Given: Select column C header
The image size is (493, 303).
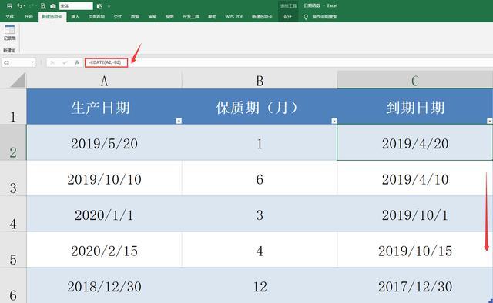Looking at the screenshot, I should coord(415,81).
